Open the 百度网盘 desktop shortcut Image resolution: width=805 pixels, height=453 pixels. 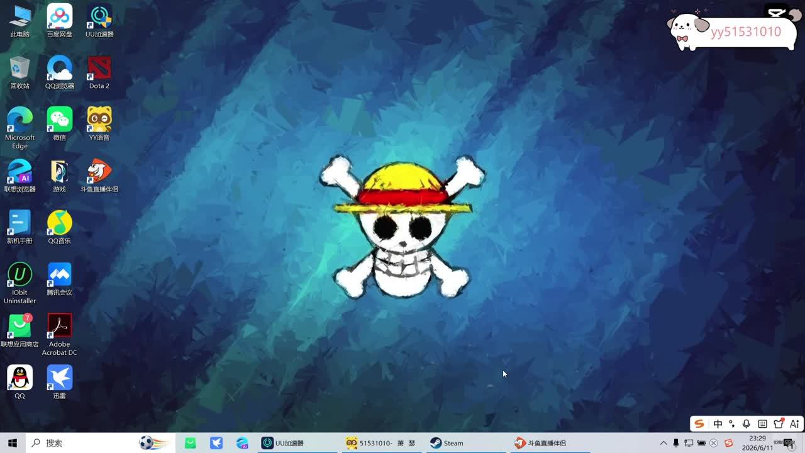59,21
